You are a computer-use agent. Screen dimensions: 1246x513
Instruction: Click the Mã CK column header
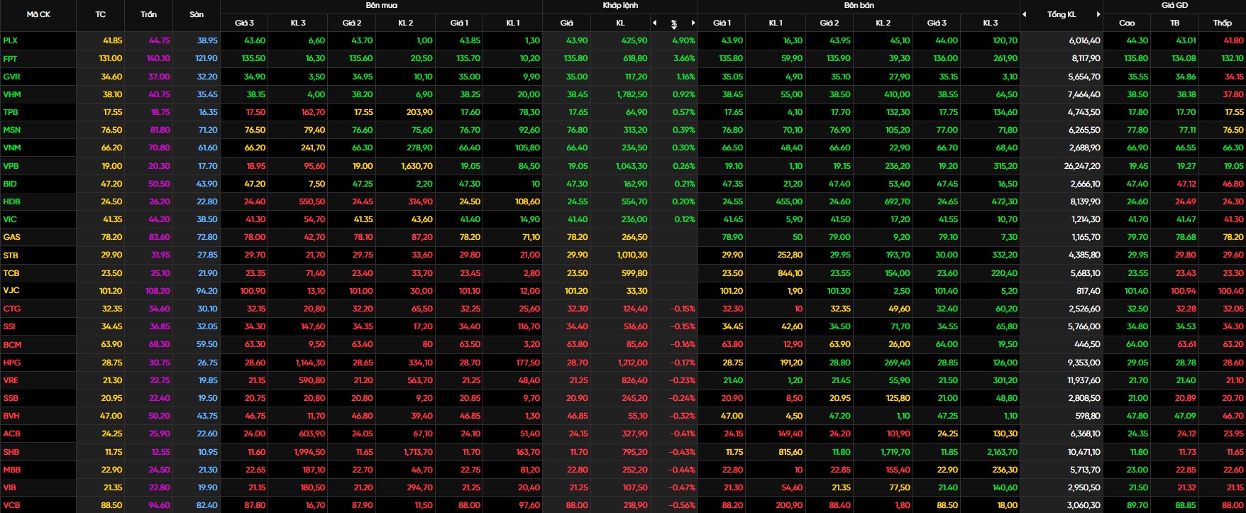pos(38,14)
